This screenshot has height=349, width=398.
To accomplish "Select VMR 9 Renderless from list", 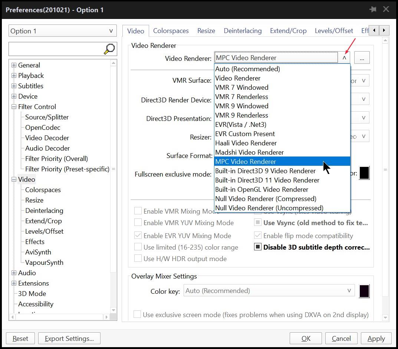I will 282,115.
